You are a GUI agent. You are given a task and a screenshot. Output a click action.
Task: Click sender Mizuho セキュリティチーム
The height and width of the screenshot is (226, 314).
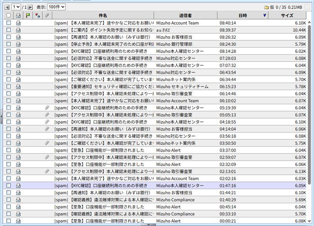[x=182, y=87]
